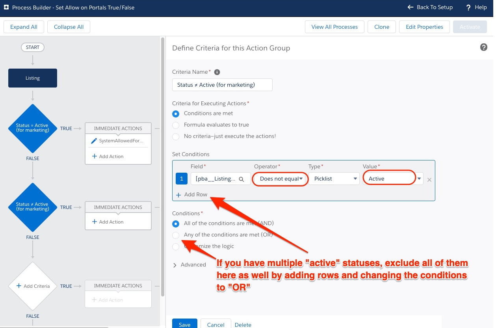Open the Help menu
496x328 pixels.
[x=476, y=7]
